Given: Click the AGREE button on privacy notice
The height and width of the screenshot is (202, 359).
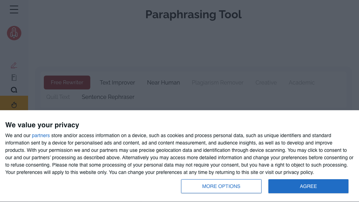Looking at the screenshot, I should [x=308, y=186].
